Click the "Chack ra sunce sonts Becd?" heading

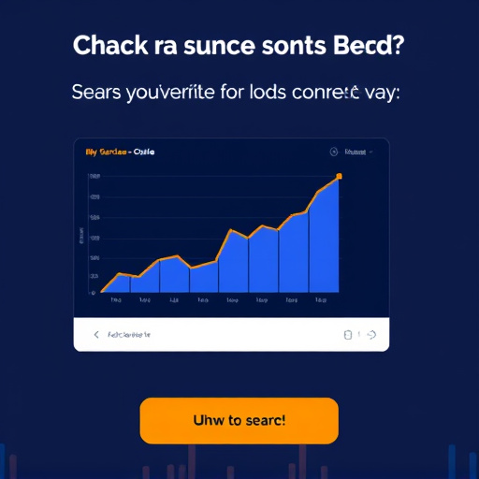point(239,46)
